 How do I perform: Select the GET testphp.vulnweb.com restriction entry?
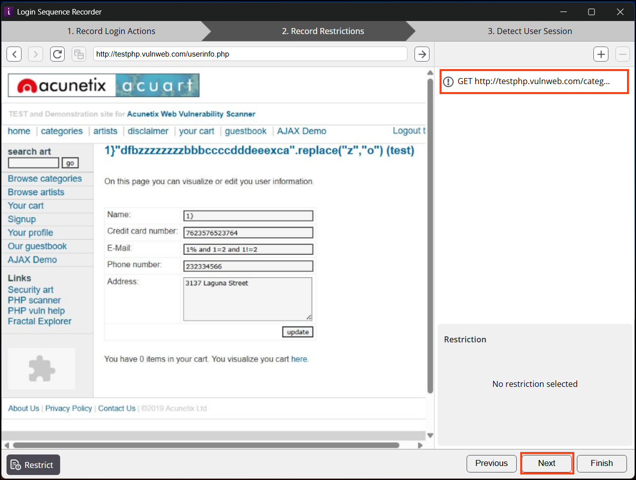tap(534, 82)
